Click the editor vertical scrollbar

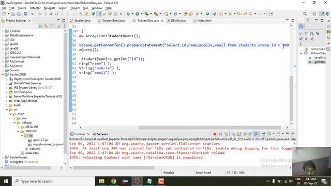(x=291, y=98)
